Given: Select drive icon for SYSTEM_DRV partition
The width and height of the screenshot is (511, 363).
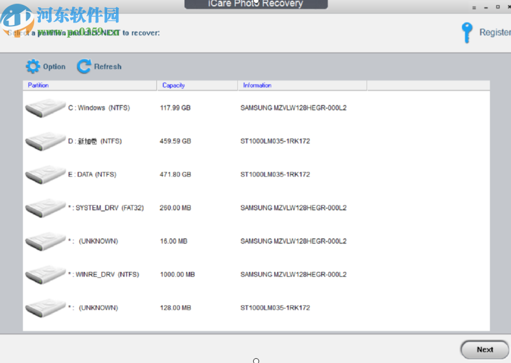Looking at the screenshot, I should click(45, 208).
